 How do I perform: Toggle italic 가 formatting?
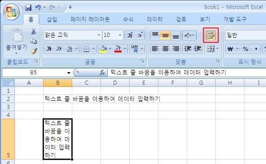[x=59, y=49]
